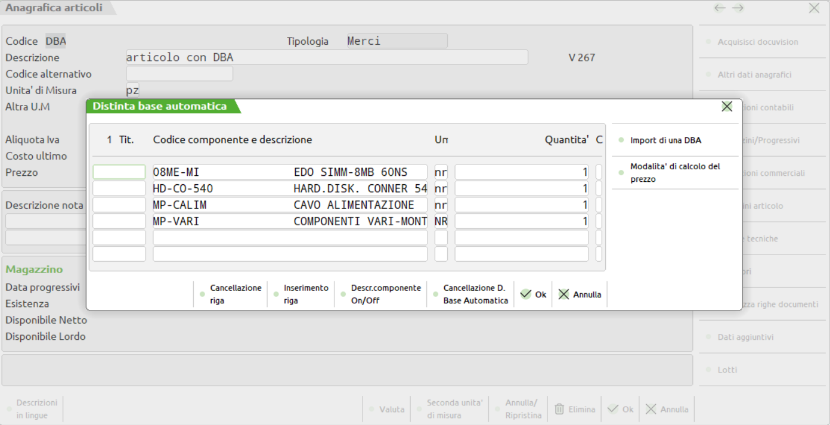Confirm dialog with the Ok checkmark button
The width and height of the screenshot is (830, 425).
pos(533,294)
